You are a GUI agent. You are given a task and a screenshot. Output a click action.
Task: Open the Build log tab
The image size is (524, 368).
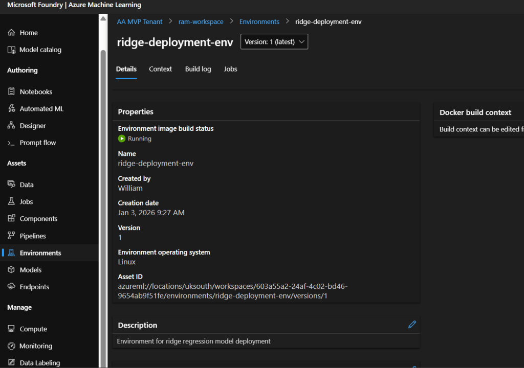click(198, 69)
